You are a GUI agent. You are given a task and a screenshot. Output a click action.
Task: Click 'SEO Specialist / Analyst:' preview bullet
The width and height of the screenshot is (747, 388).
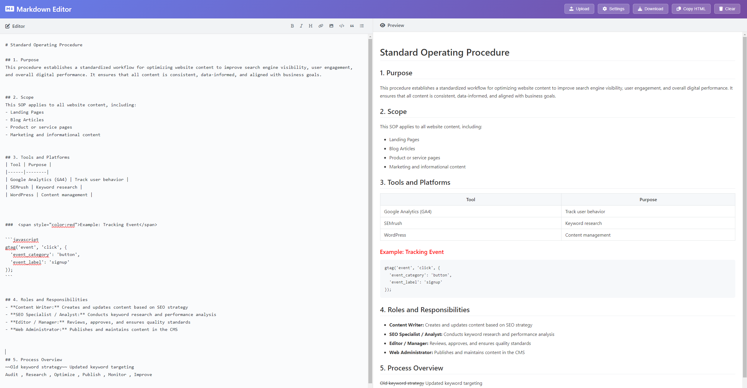pos(415,334)
